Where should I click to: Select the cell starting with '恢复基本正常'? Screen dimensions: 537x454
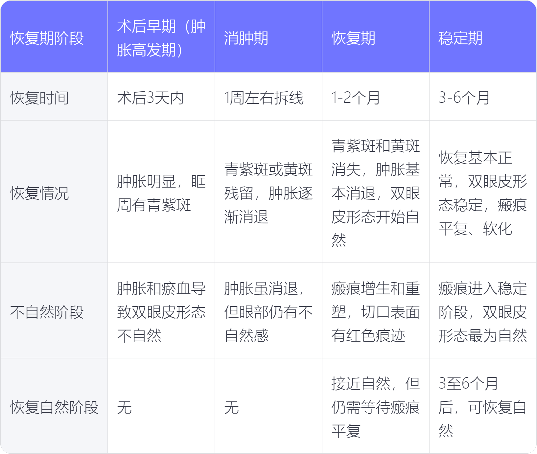482,193
